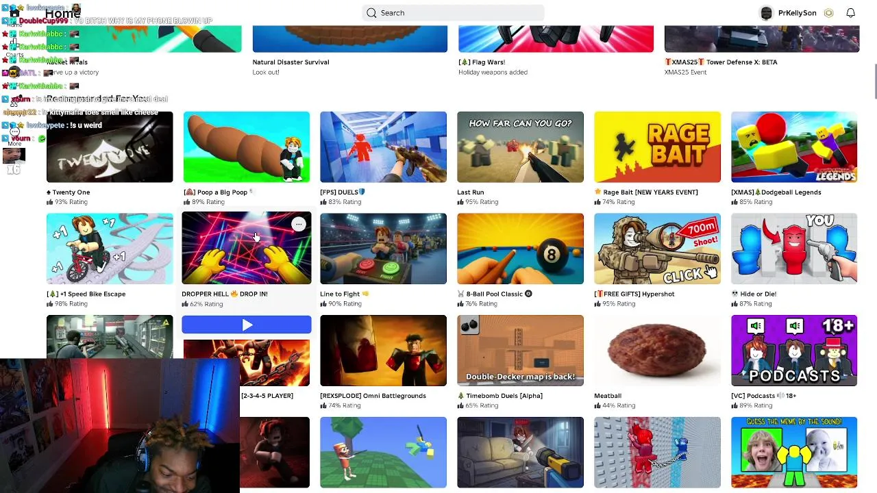Click the 'Look out!' subtitle
The image size is (877, 493).
click(266, 72)
